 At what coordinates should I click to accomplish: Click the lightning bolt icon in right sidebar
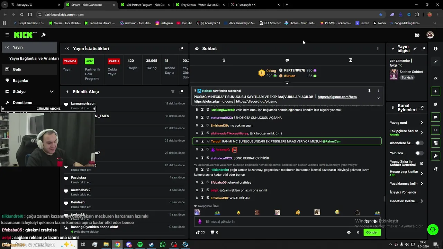click(x=435, y=91)
